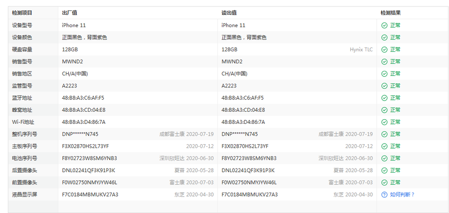Click the question mark icon beside 如何判断？
The width and height of the screenshot is (449, 213).
pos(384,195)
